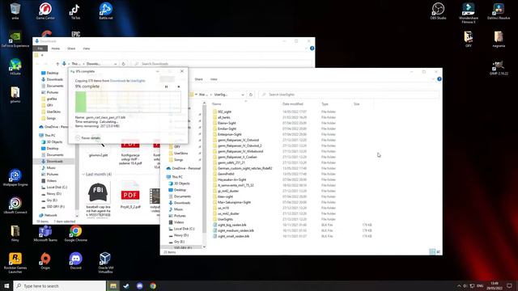The height and width of the screenshot is (291, 518).
Task: Expand address history dropdown in Downloads window
Action: pos(115,64)
